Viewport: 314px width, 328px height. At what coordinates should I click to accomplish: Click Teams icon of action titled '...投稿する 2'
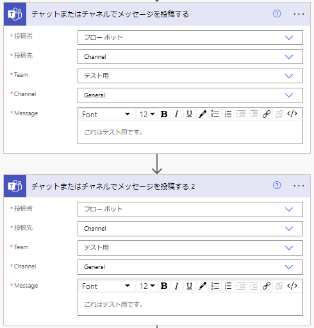pyautogui.click(x=15, y=186)
